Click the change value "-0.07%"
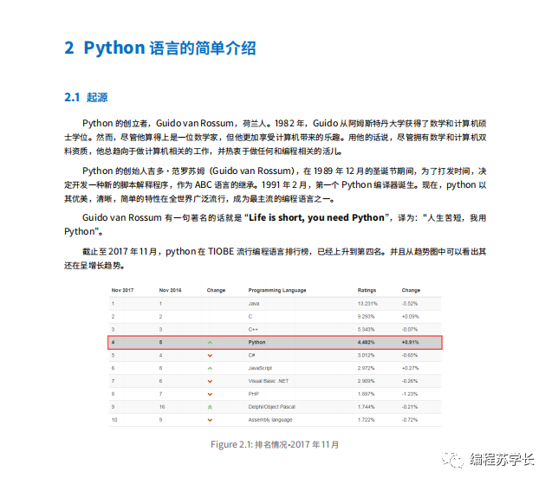Screen dimensions: 552x484 [x=410, y=330]
